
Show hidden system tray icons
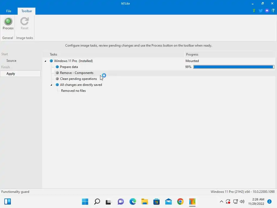tap(221, 201)
